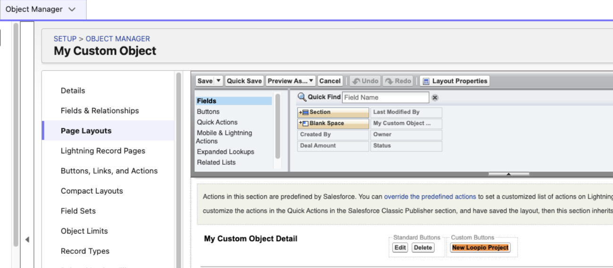Click the sidebar navigation scrollbar
The width and height of the screenshot is (613, 268).
click(x=178, y=170)
